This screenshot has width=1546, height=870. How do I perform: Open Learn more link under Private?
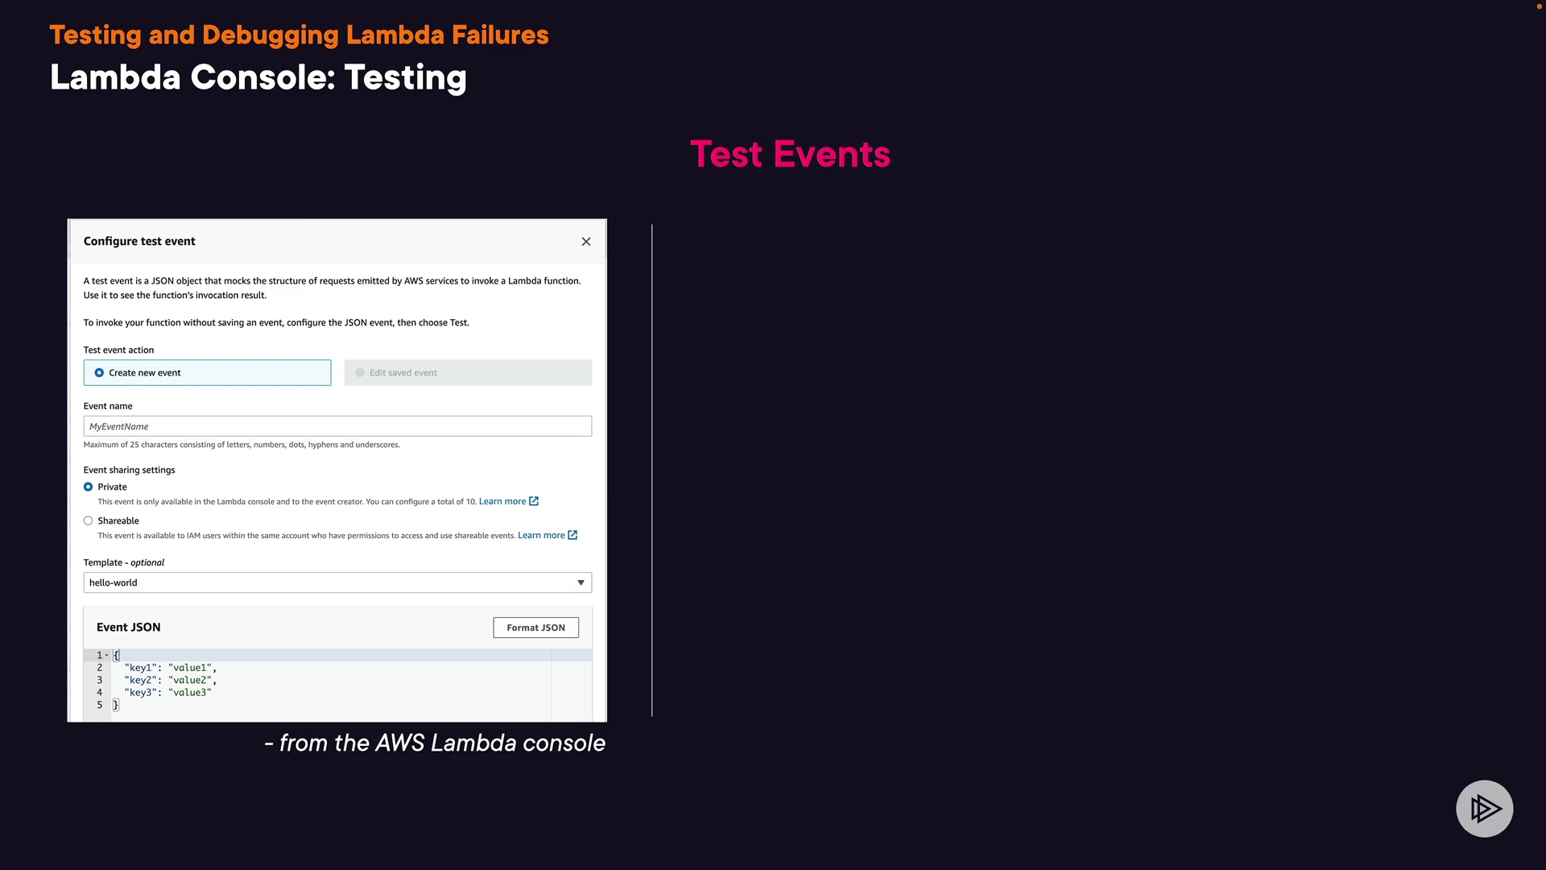point(502,501)
